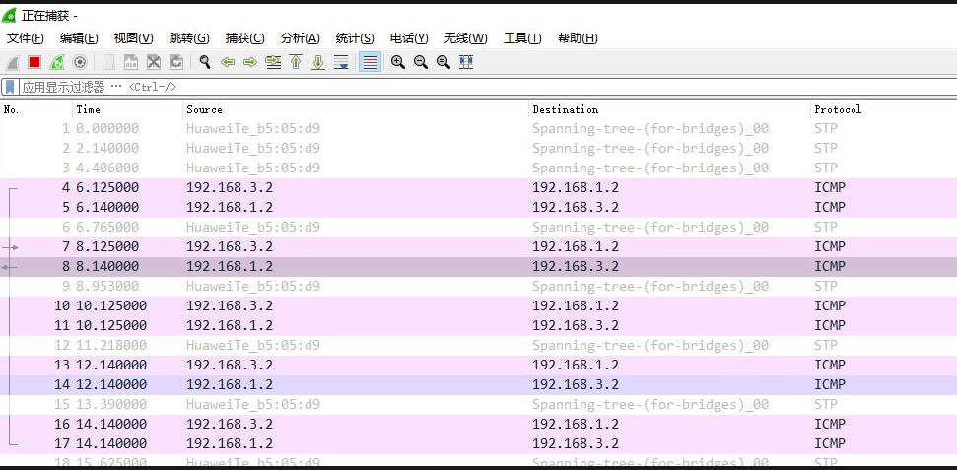Sort by the Source column header

click(204, 110)
